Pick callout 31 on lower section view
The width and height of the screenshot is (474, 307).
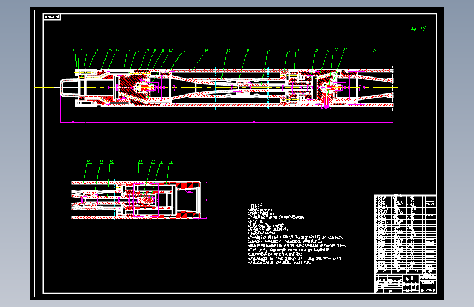click(x=171, y=162)
